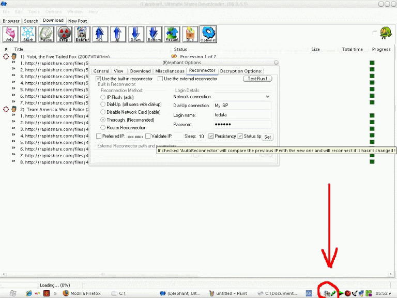397x298 pixels.
Task: Open the Search tab
Action: pos(31,21)
